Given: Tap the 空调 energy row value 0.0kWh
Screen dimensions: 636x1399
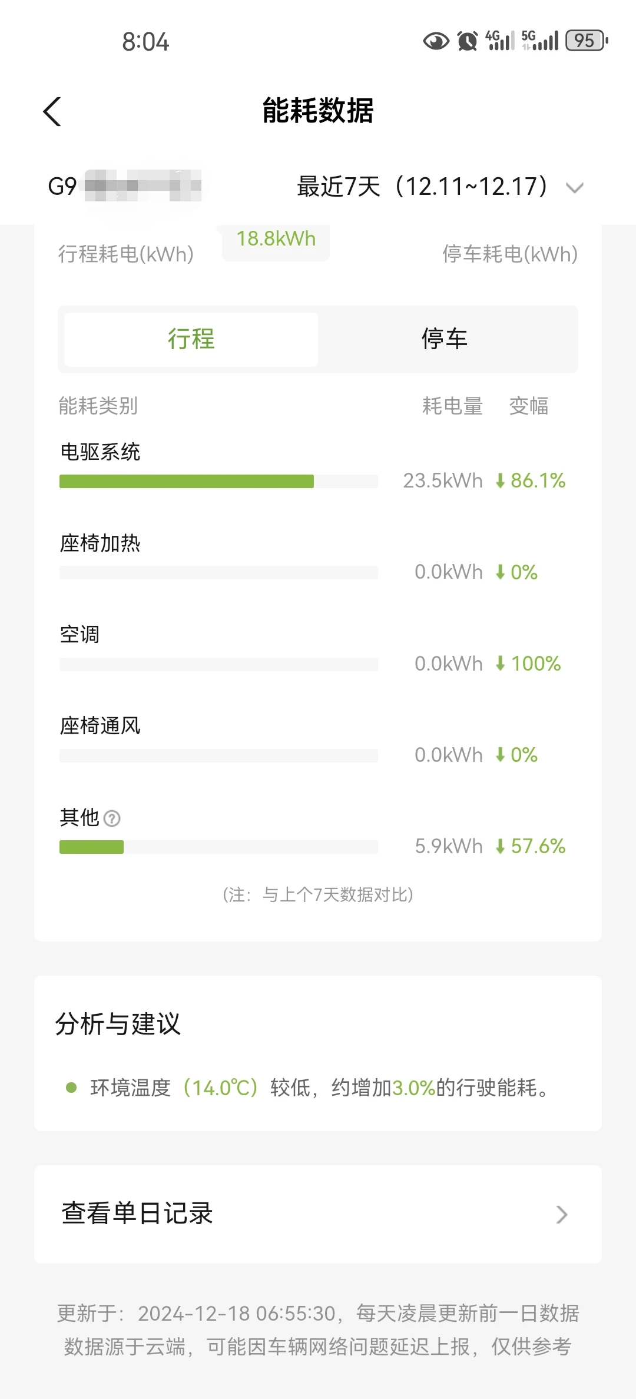Looking at the screenshot, I should click(x=449, y=664).
